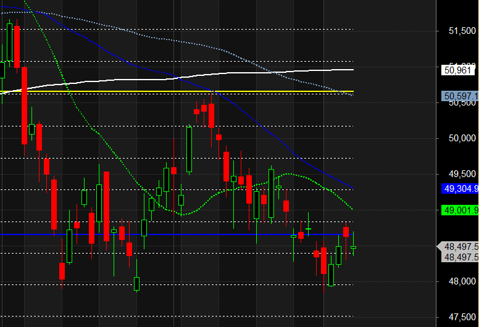Click the upper gray 48,497.5 last-price marker
Image resolution: width=479 pixels, height=327 pixels.
459,246
